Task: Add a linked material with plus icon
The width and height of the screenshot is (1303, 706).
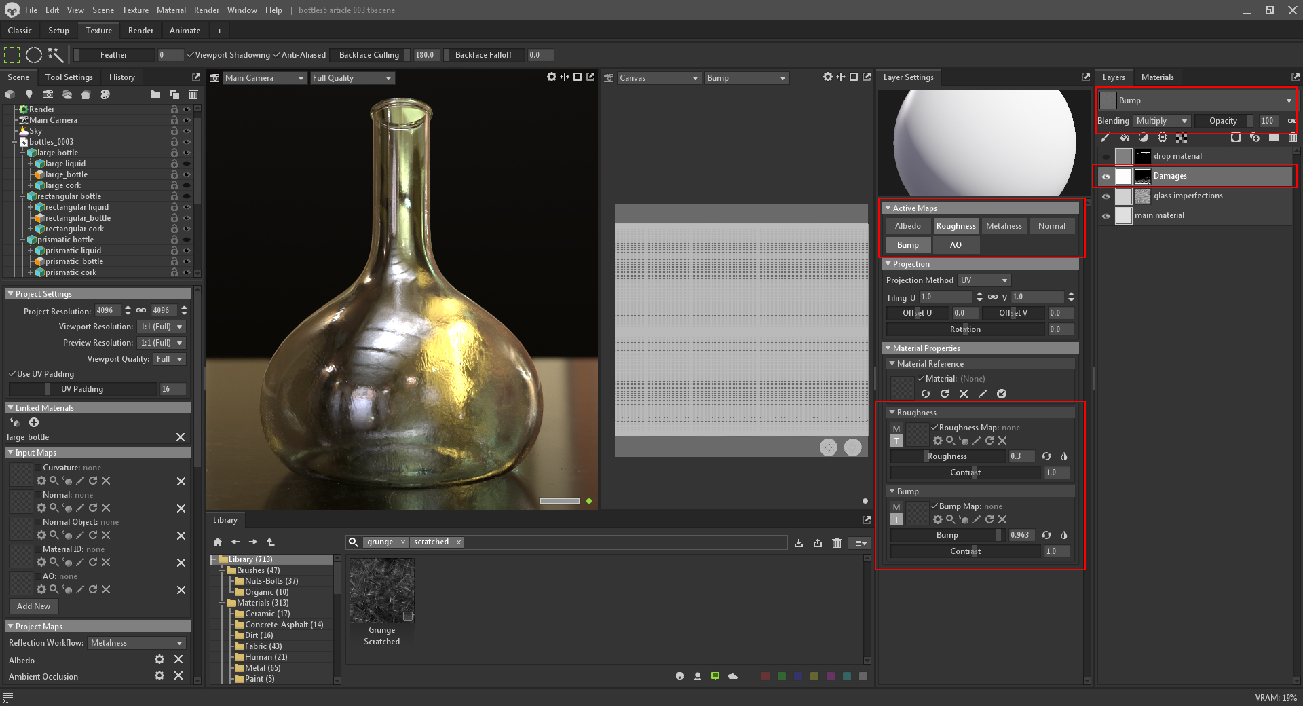Action: tap(34, 422)
